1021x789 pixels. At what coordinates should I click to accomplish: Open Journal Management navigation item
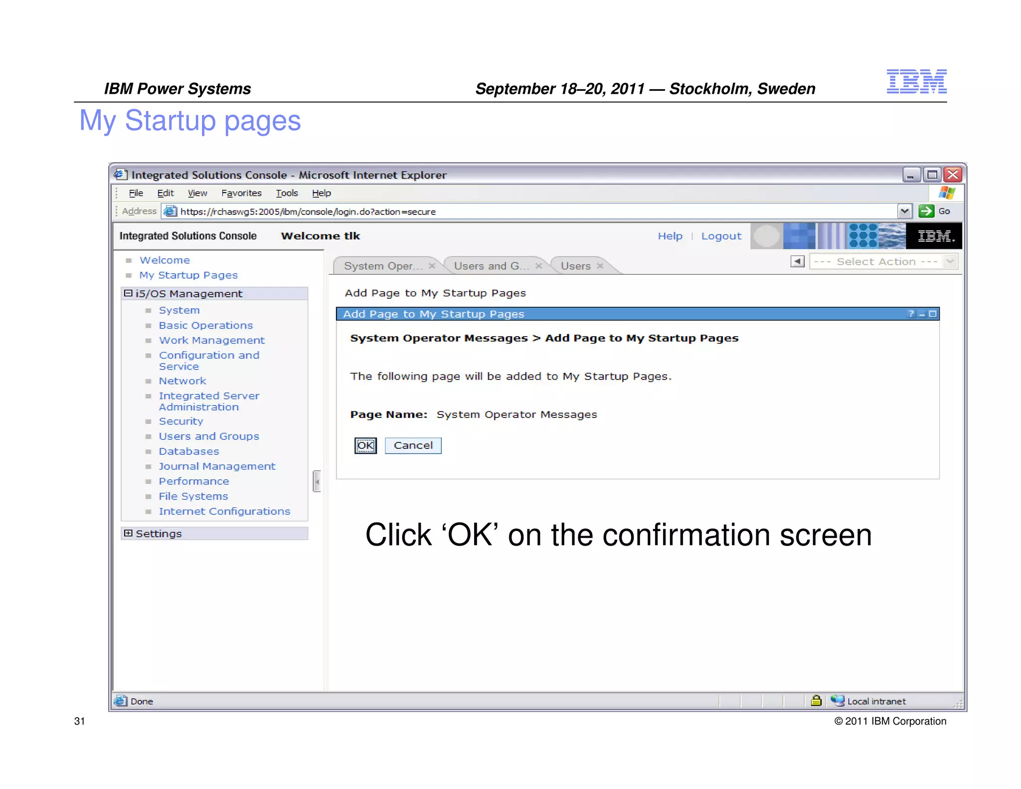click(x=217, y=466)
